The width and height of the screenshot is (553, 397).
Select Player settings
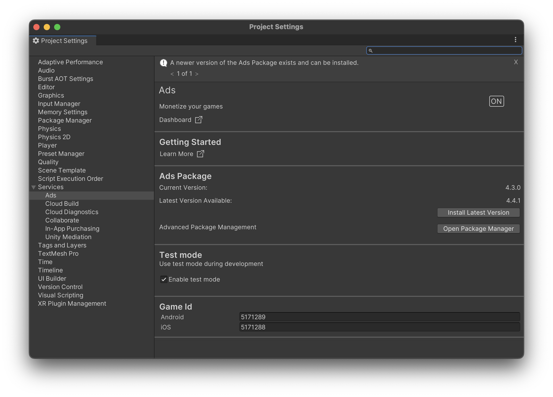47,145
